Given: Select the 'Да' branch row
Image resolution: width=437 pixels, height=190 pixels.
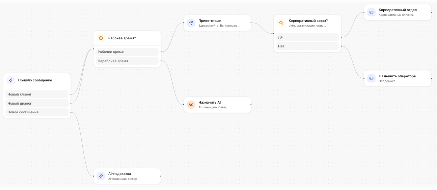Looking at the screenshot, I should tap(307, 37).
